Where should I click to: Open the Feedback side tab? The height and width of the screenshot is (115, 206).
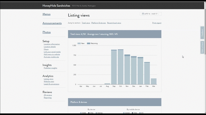point(202,33)
